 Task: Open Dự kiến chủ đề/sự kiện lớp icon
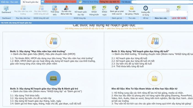(x=66, y=8)
